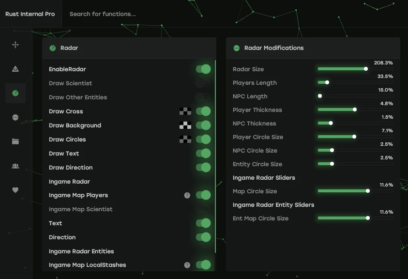Toggle Draw Circles switch
The height and width of the screenshot is (279, 408).
[x=203, y=139]
